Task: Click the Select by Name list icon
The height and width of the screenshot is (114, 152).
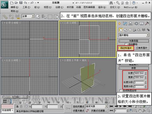Action: point(44,17)
